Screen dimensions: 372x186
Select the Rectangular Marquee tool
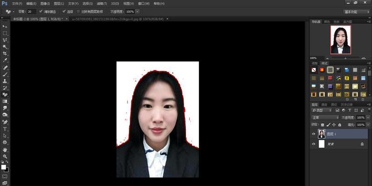click(5, 33)
